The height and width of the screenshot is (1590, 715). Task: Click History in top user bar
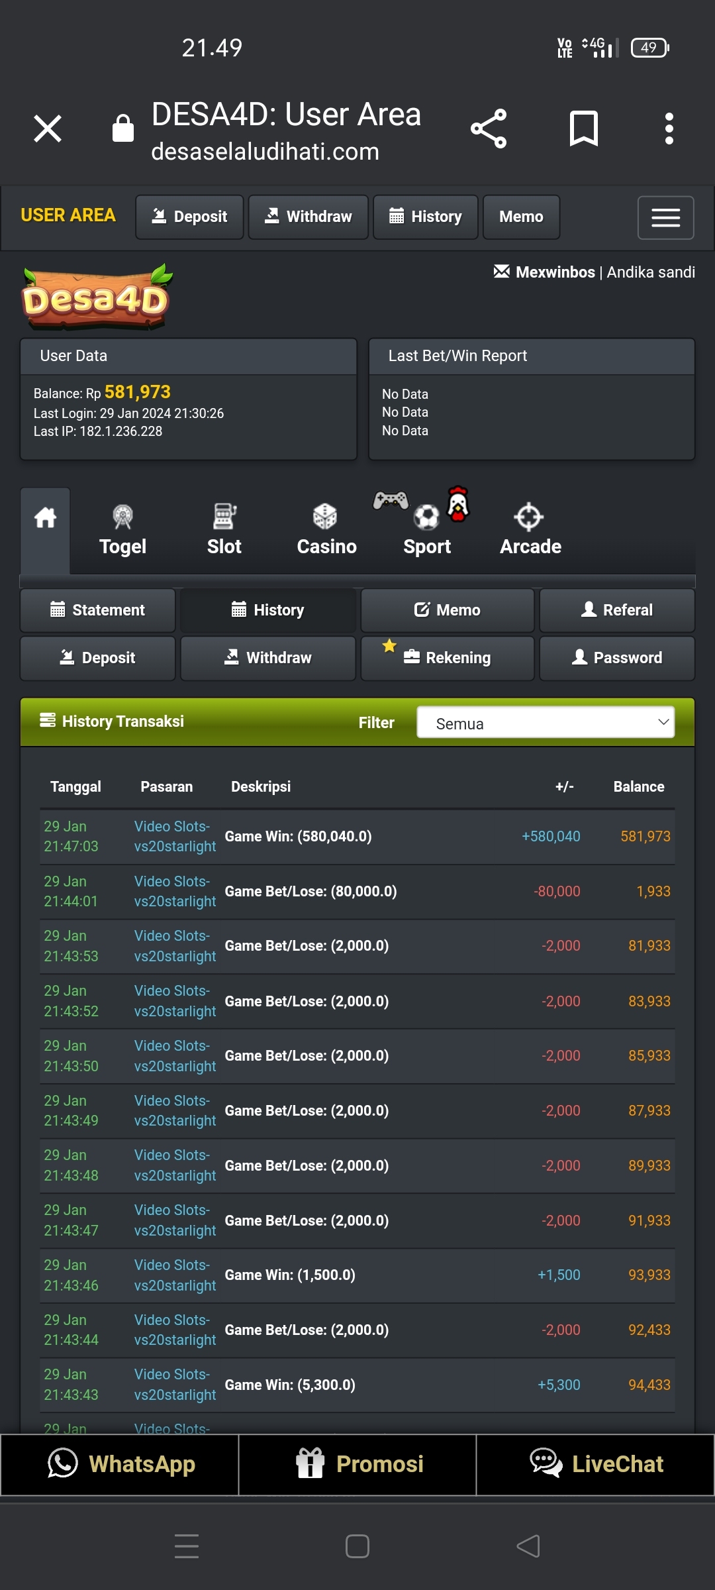tap(425, 217)
